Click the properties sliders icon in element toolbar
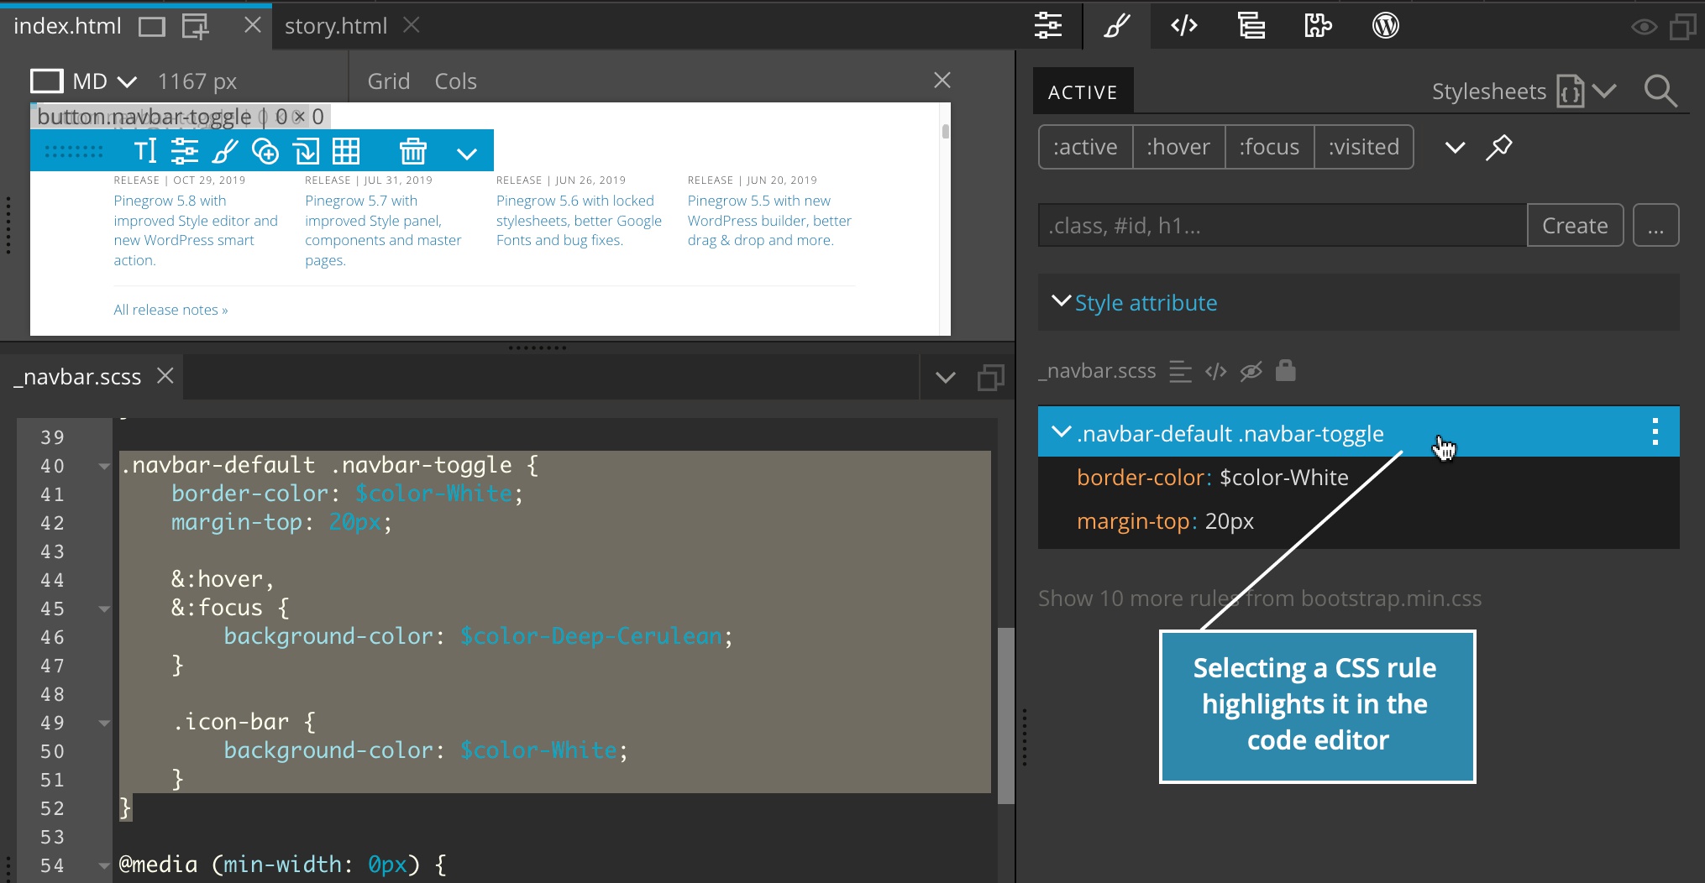1705x883 pixels. pos(185,151)
